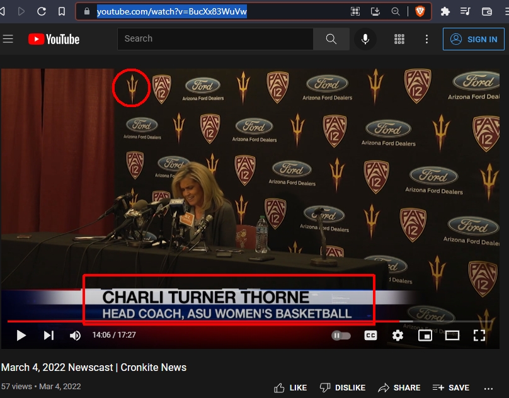The image size is (509, 398).
Task: Start voice search with microphone
Action: [365, 39]
